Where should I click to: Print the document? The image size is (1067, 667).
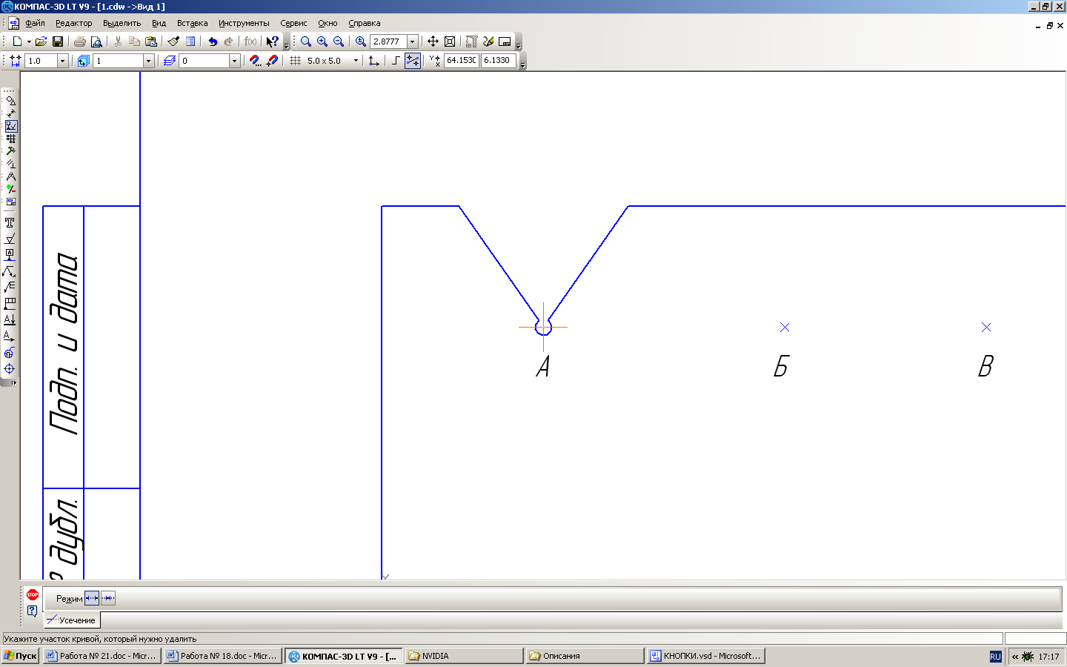[x=80, y=42]
